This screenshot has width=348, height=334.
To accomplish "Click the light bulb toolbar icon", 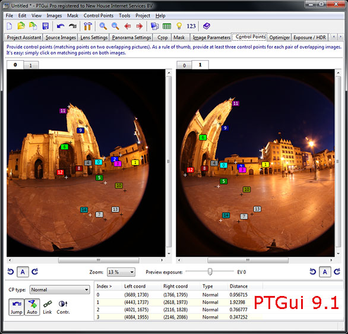I will [x=179, y=26].
